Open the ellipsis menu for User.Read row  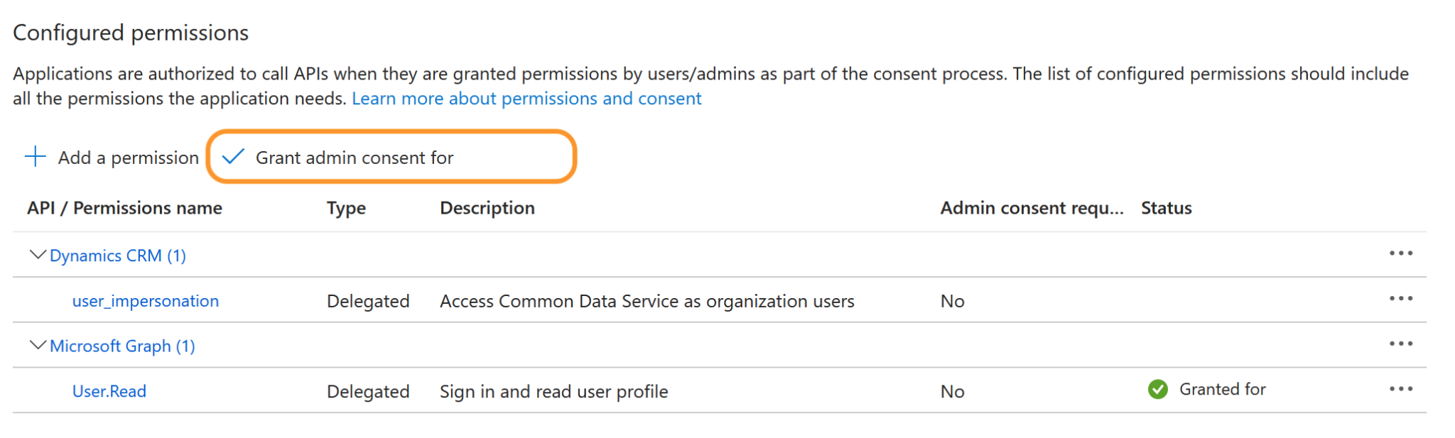click(1400, 389)
